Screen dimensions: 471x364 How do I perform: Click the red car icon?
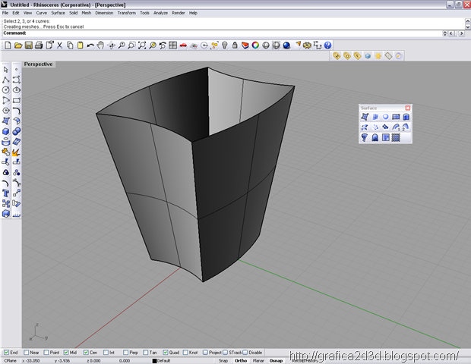click(183, 45)
